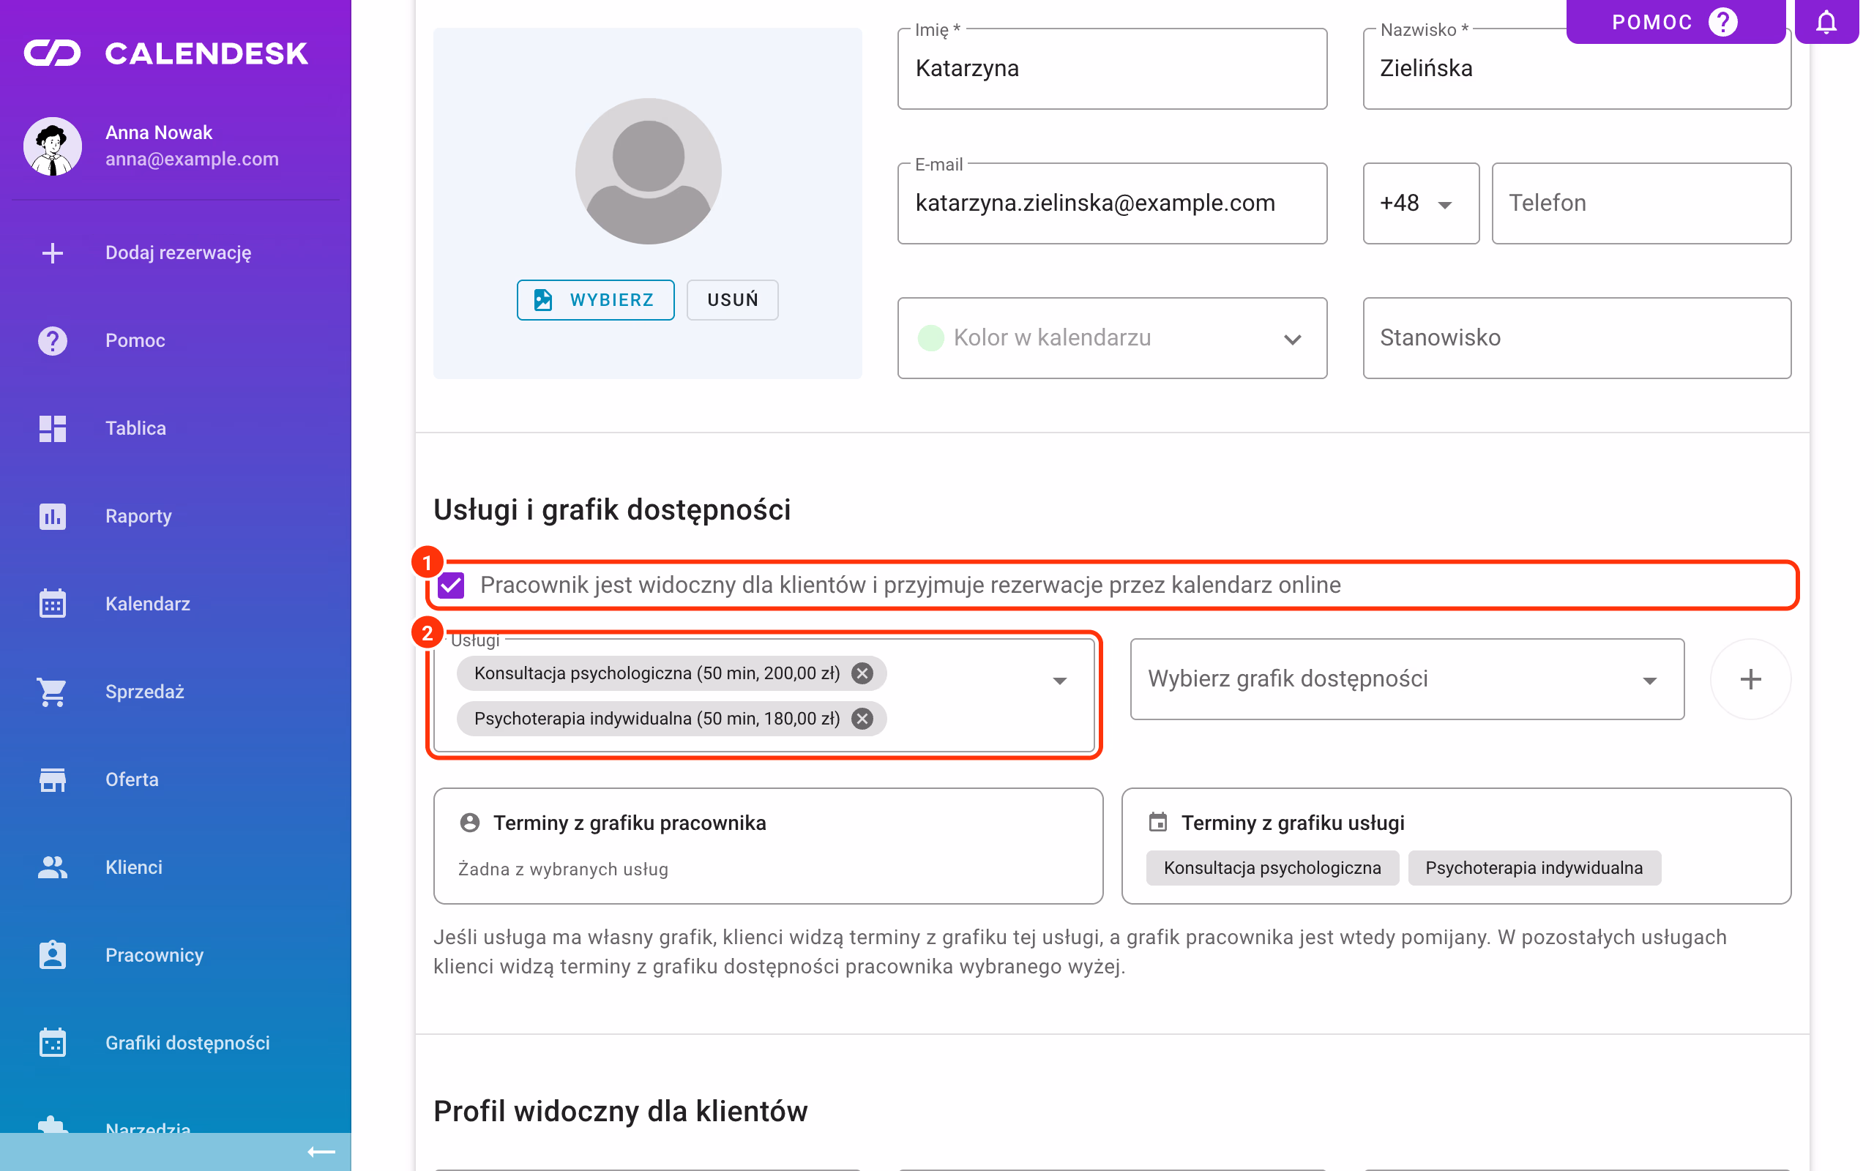The width and height of the screenshot is (1874, 1171).
Task: Click the Kalendarz calendar icon
Action: (x=53, y=603)
